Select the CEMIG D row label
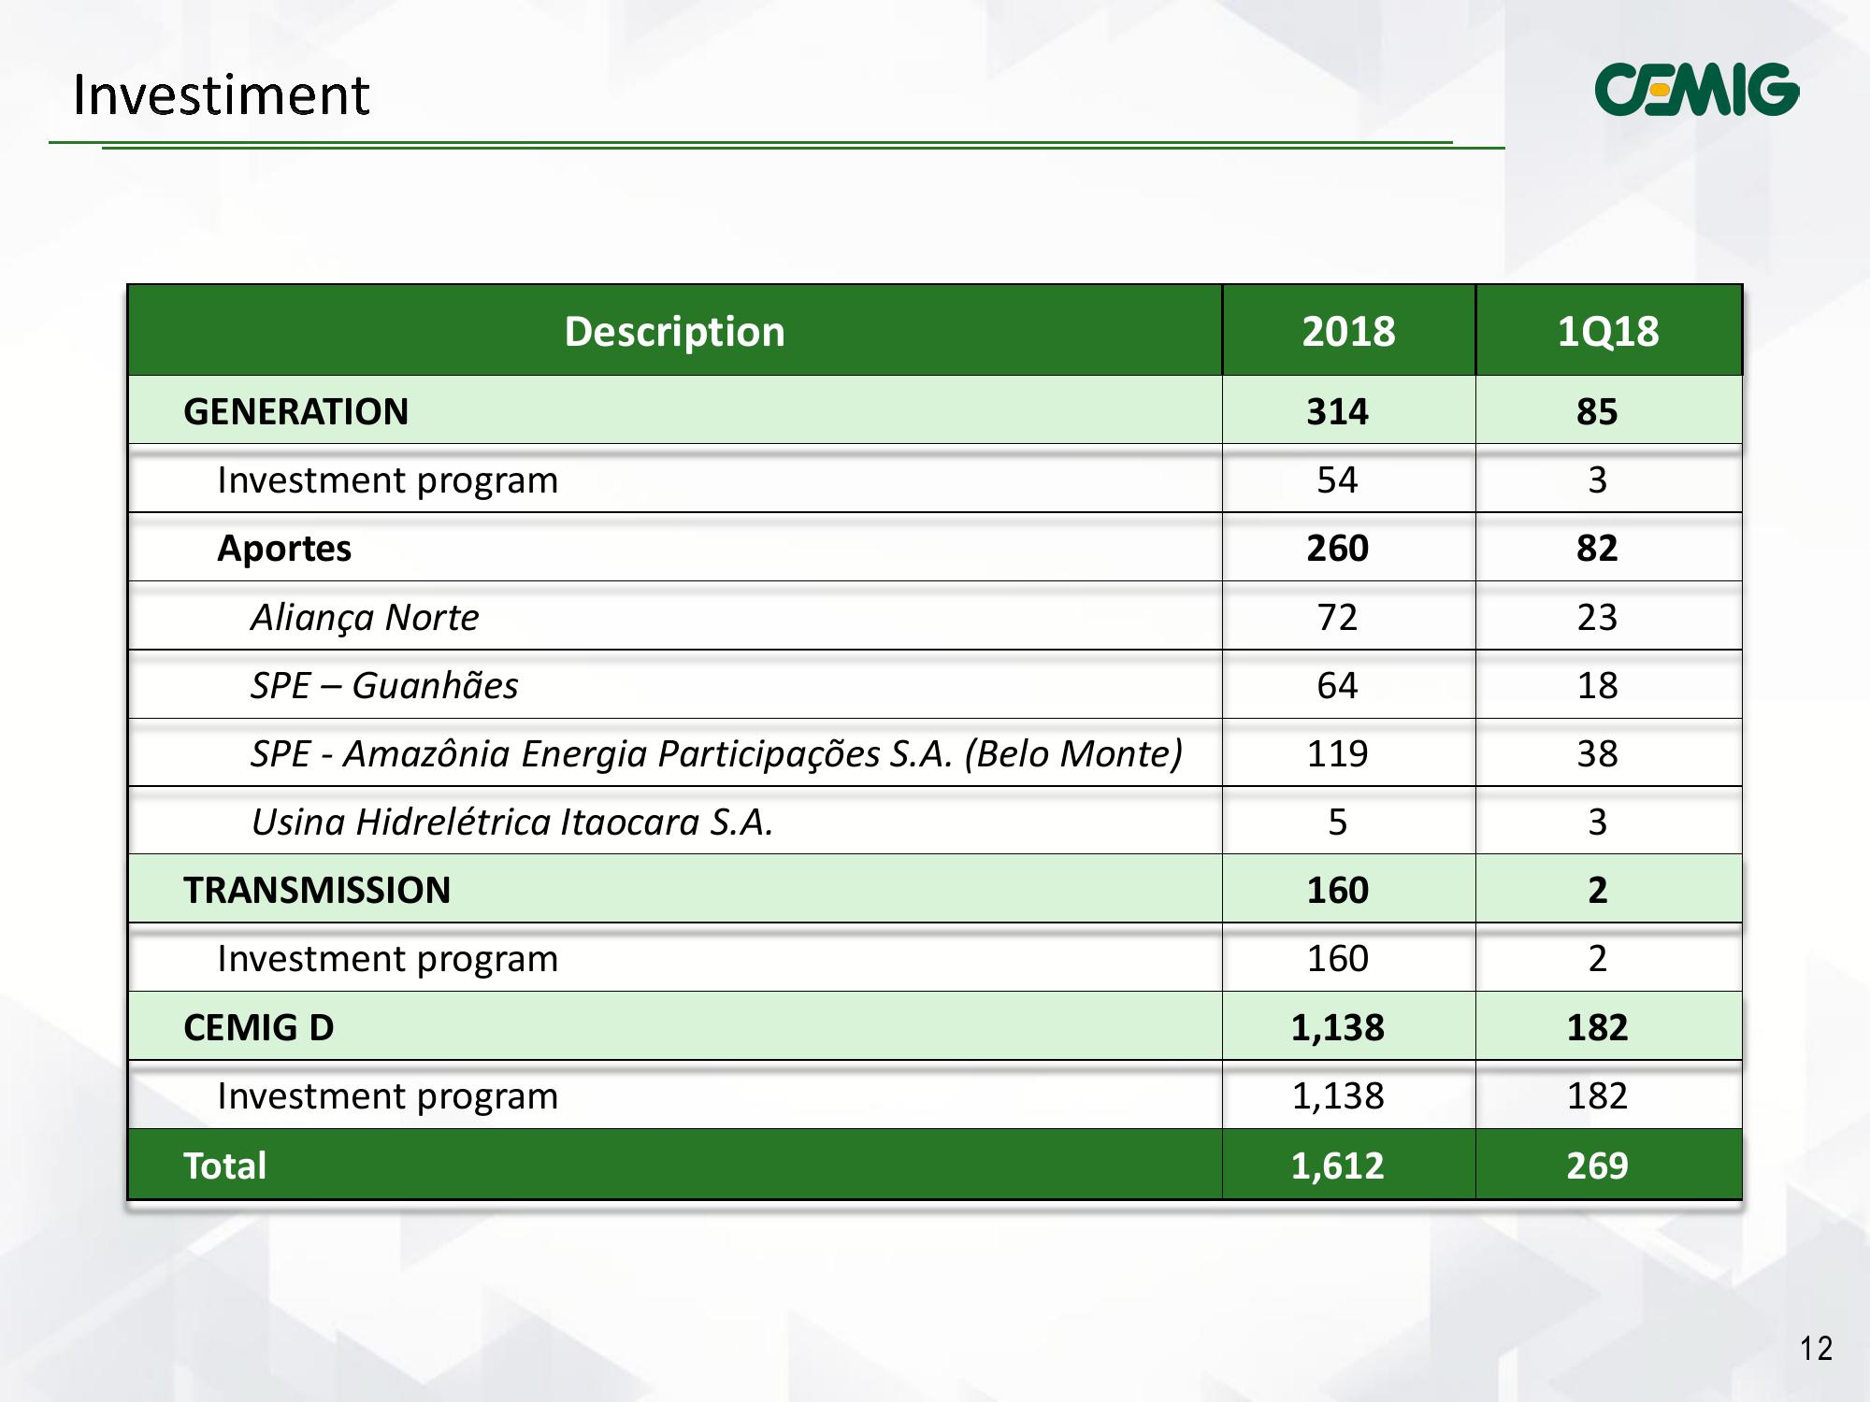 (258, 1027)
